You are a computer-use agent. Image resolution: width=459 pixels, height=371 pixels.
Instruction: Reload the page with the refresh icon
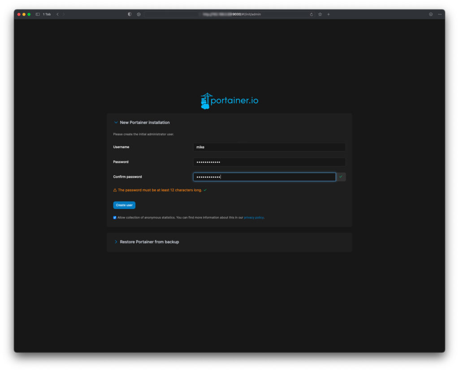pos(312,14)
